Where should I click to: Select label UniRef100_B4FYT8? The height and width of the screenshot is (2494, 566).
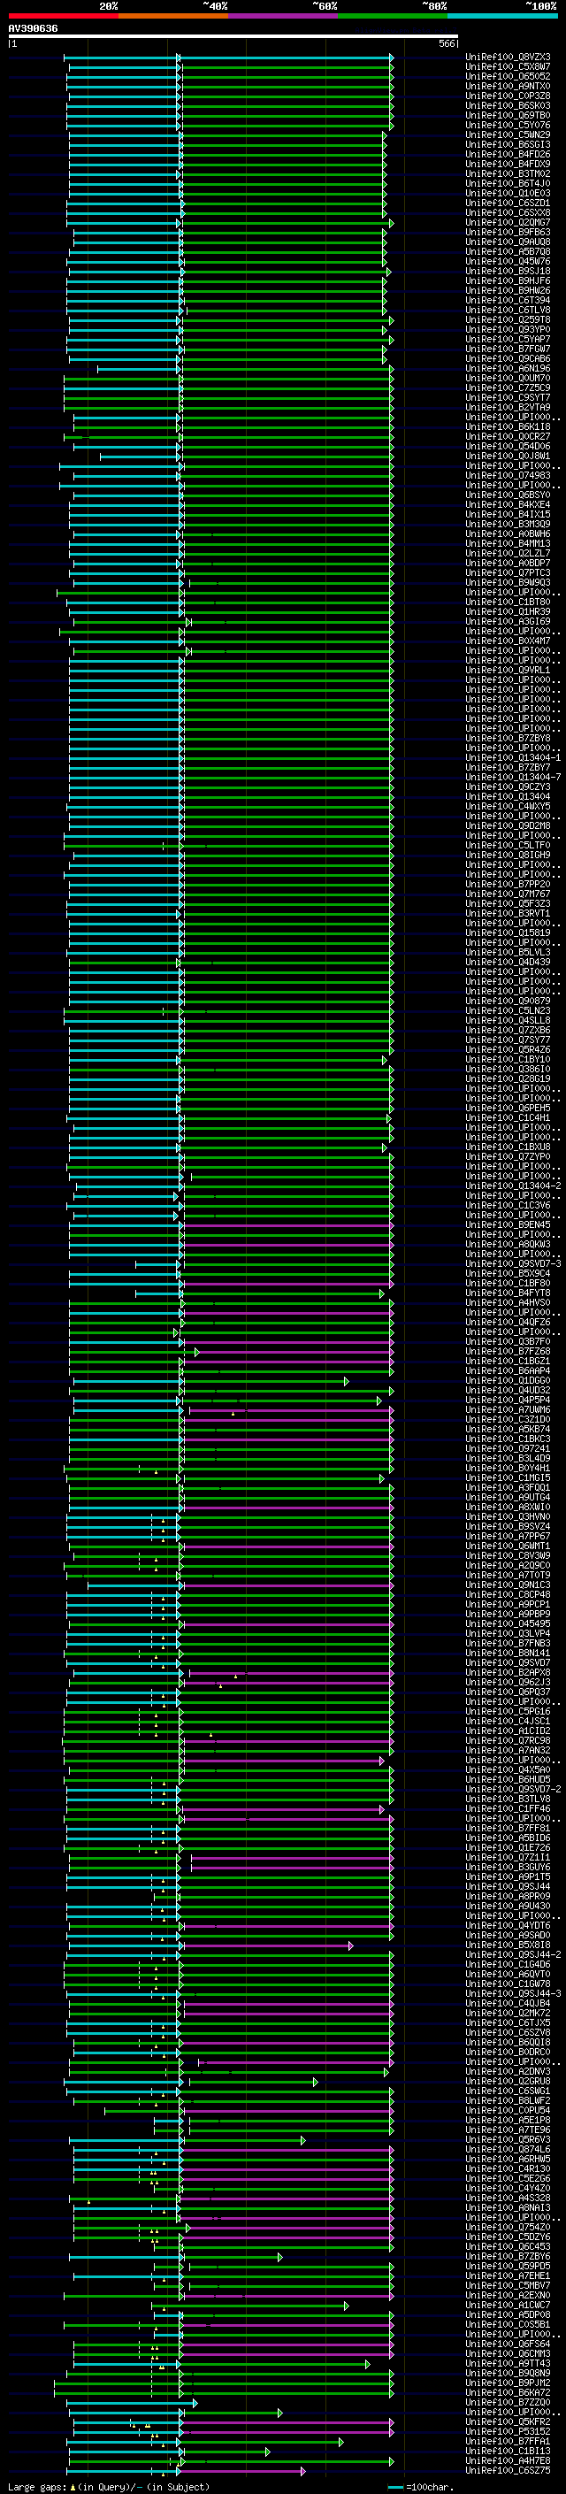point(508,1293)
